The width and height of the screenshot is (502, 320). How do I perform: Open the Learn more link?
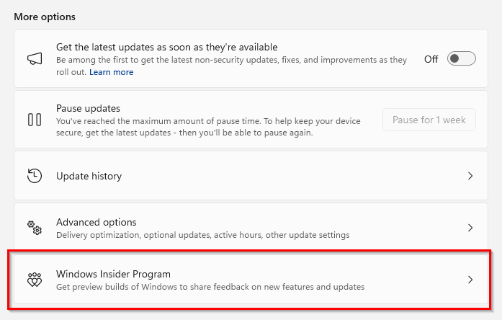point(111,72)
